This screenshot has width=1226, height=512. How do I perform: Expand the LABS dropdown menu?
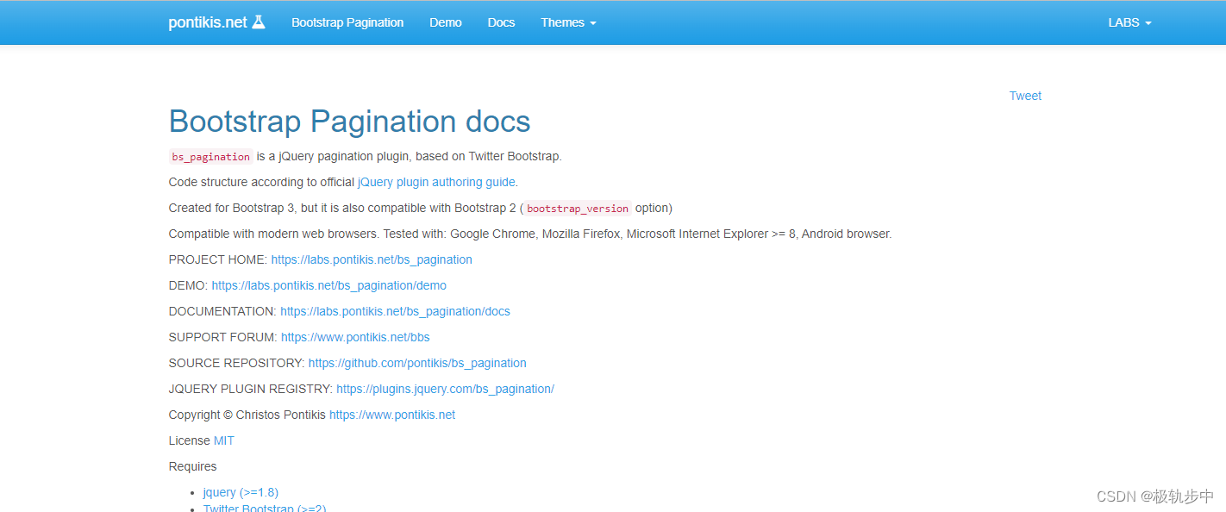1129,22
